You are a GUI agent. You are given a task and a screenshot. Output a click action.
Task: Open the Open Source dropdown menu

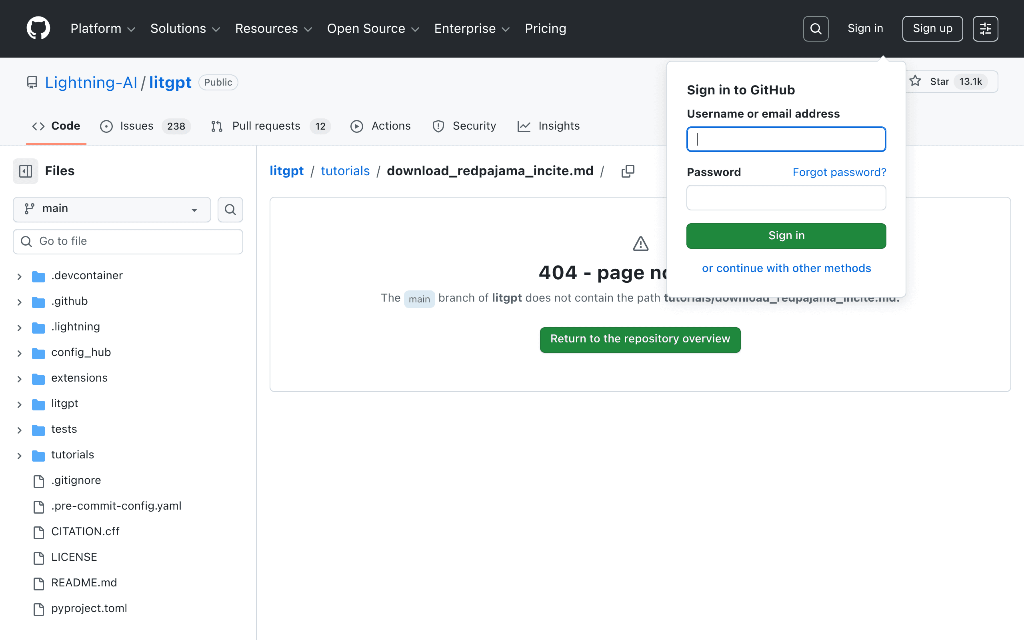[373, 28]
